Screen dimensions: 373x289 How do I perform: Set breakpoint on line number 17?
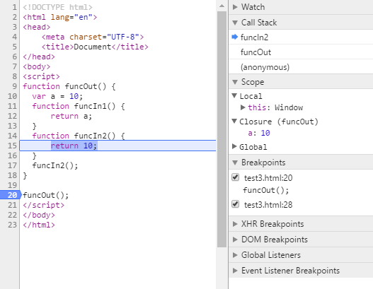(x=12, y=165)
